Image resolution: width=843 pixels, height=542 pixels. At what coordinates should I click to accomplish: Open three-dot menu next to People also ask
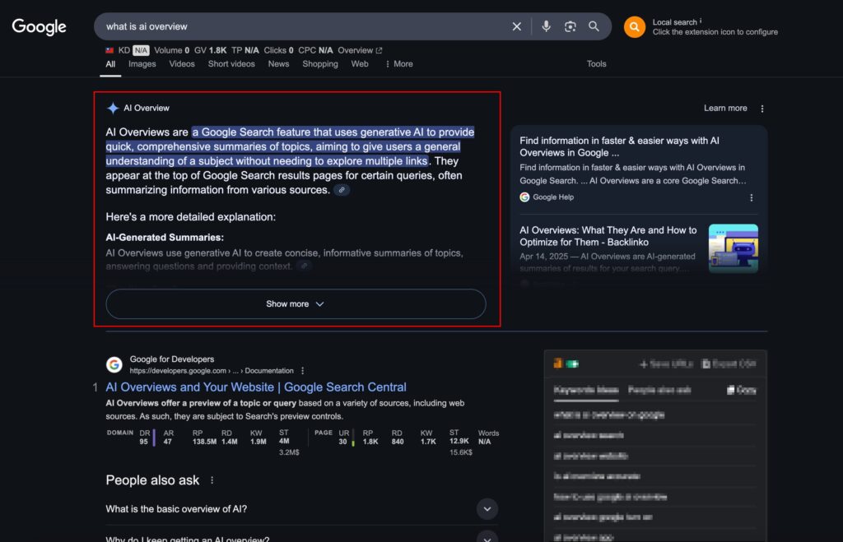212,480
